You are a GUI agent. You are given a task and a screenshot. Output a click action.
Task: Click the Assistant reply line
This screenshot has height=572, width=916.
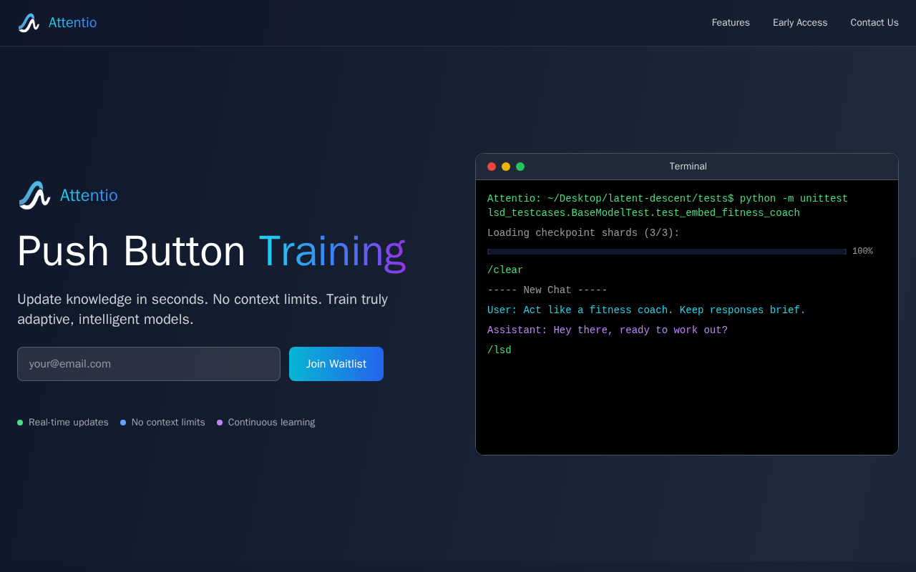coord(608,330)
